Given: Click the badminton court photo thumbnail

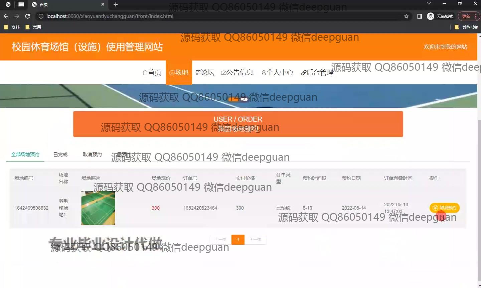Looking at the screenshot, I should click(98, 208).
